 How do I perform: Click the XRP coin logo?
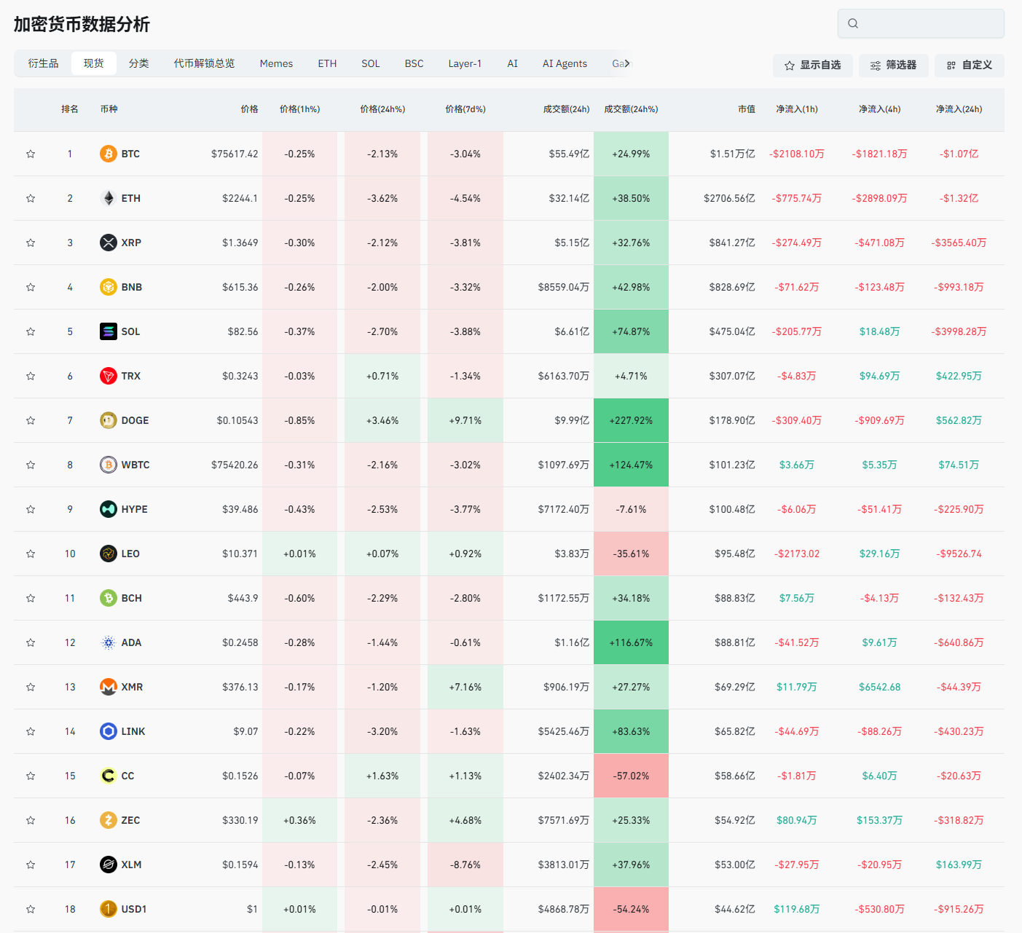[x=109, y=243]
